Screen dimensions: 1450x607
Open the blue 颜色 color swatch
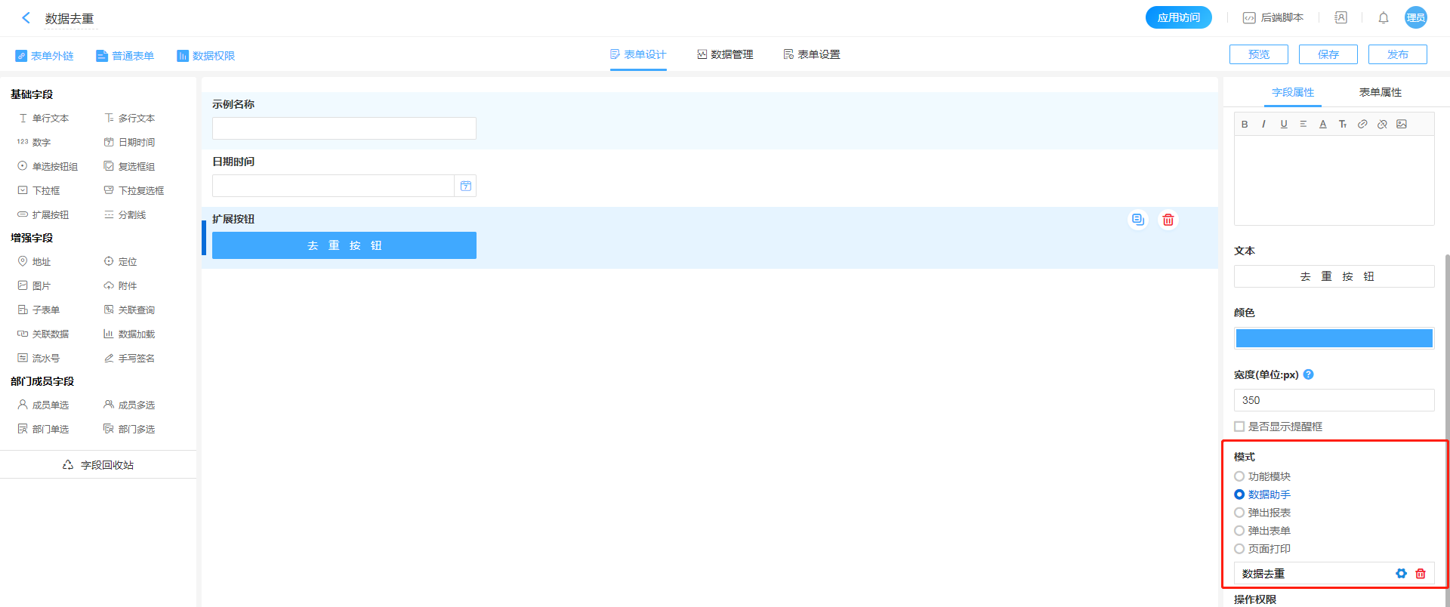pos(1334,338)
